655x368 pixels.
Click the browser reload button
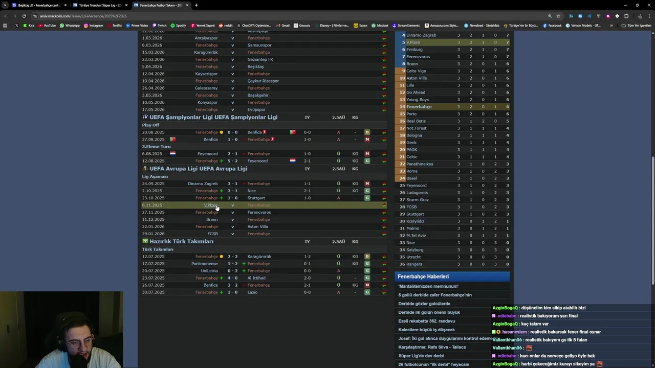point(24,16)
